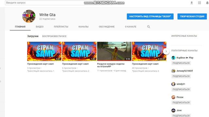Subscribe to Поззи channel
This screenshot has height=117, width=209.
pos(181,102)
